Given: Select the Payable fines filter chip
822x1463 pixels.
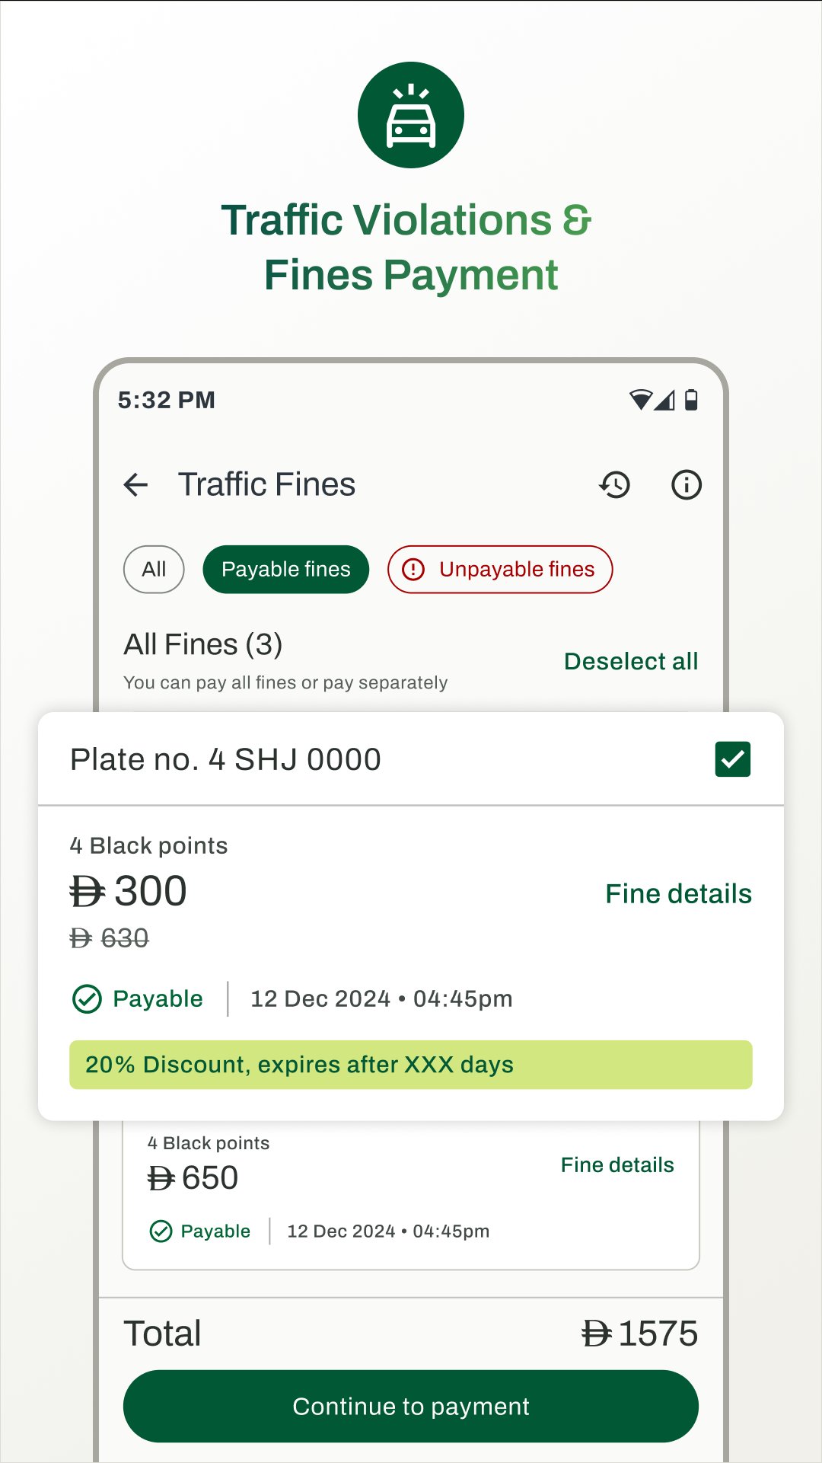Looking at the screenshot, I should (x=286, y=569).
